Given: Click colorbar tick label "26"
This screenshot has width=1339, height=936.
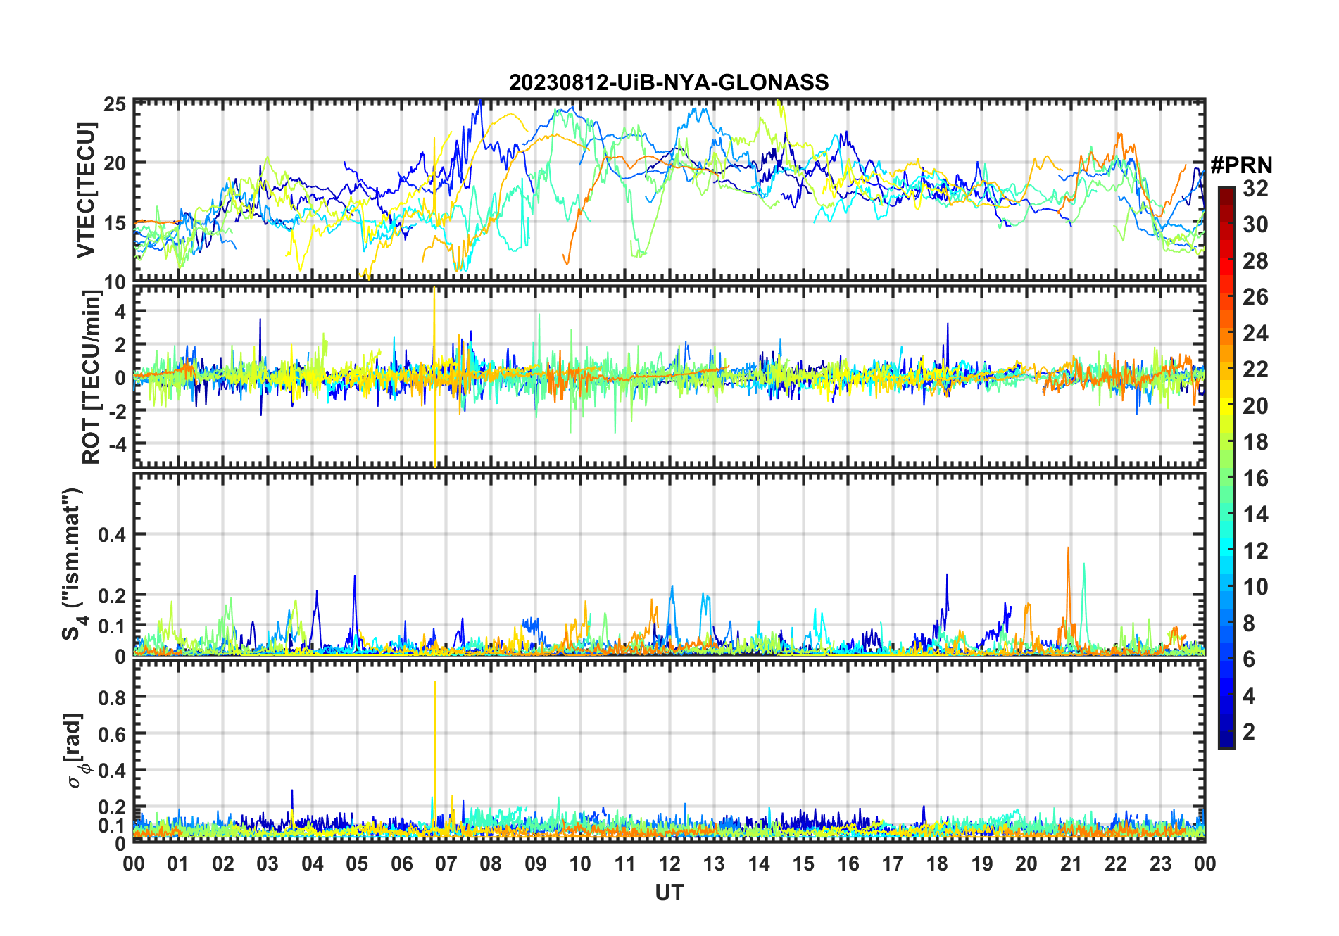Looking at the screenshot, I should click(1255, 297).
